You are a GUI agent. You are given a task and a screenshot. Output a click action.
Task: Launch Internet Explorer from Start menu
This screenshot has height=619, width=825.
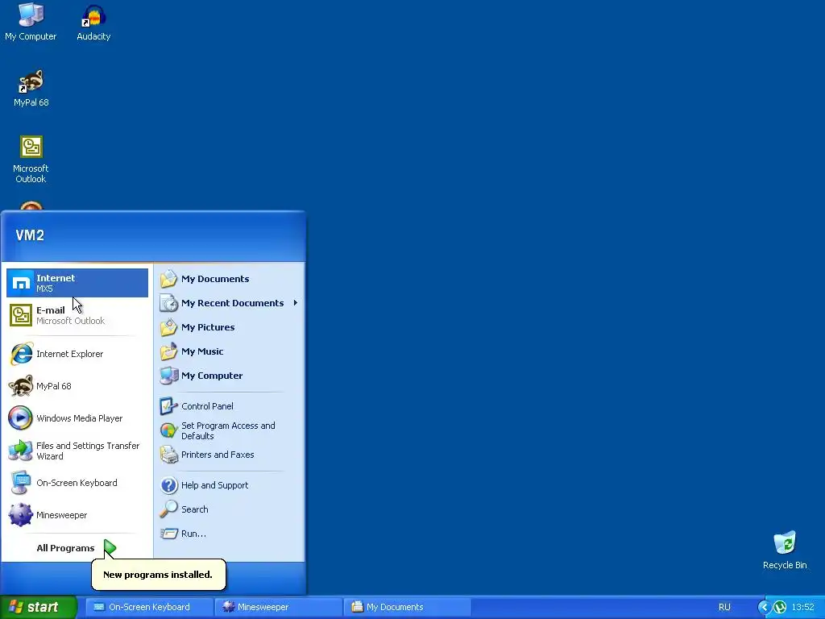[x=77, y=354]
